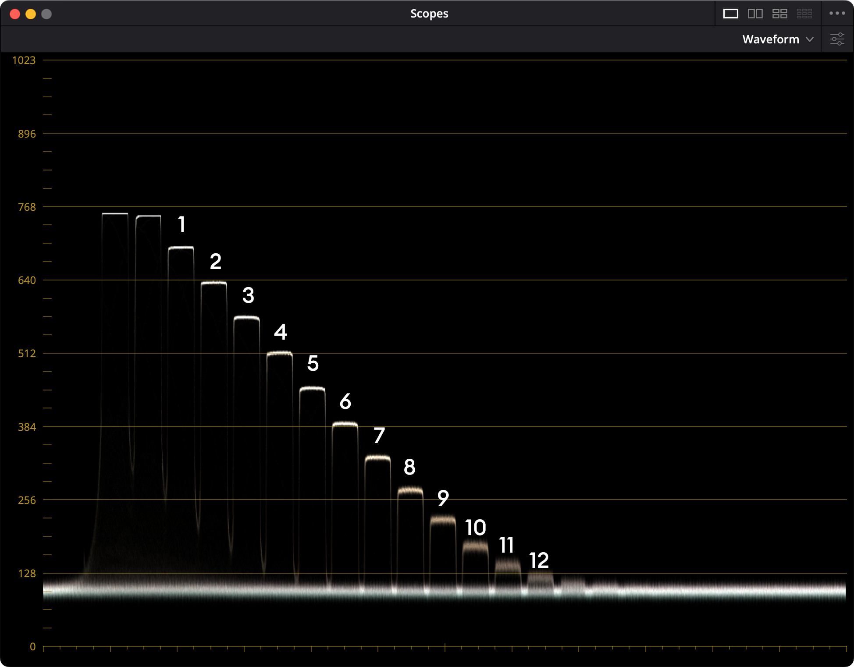This screenshot has height=667, width=854.
Task: Close the Scopes window
Action: tap(15, 14)
